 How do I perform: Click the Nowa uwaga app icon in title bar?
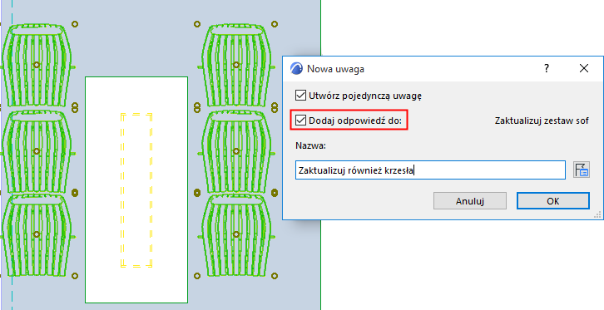[297, 68]
